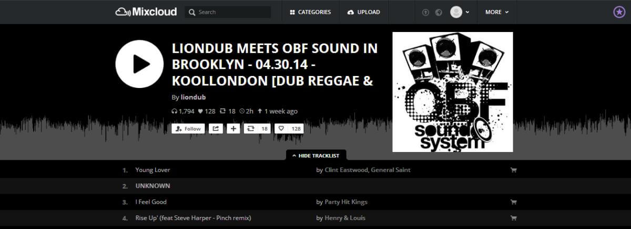The height and width of the screenshot is (229, 631).
Task: Collapse the tracklist with Hide Tracklist
Action: (x=316, y=156)
